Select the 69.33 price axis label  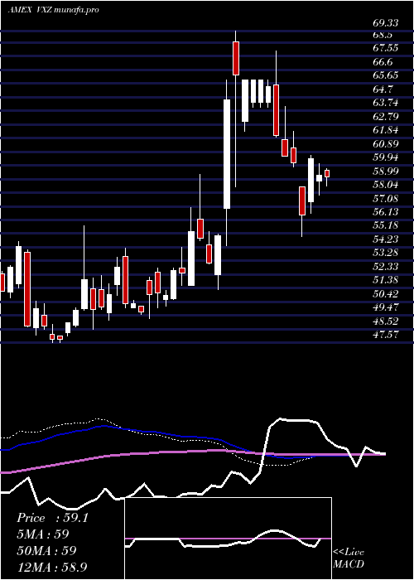pos(385,23)
